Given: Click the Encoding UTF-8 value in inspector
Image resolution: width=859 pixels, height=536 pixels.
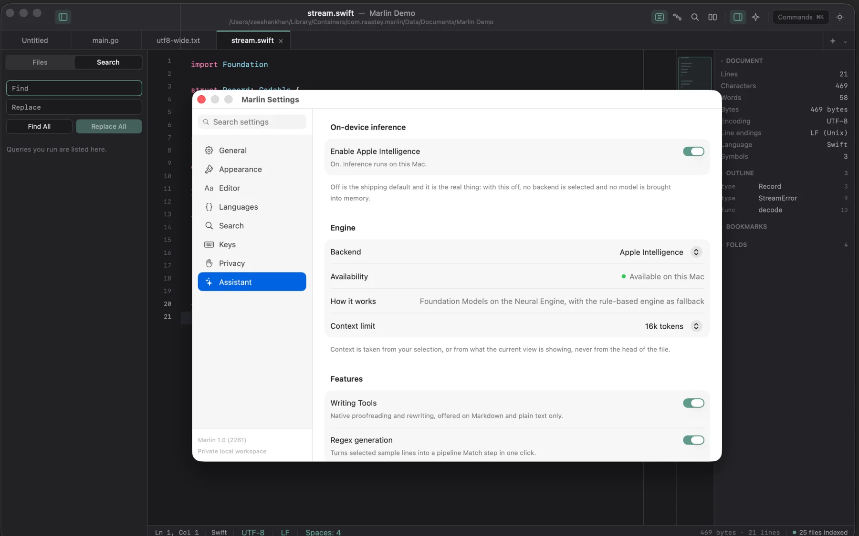Looking at the screenshot, I should point(837,121).
